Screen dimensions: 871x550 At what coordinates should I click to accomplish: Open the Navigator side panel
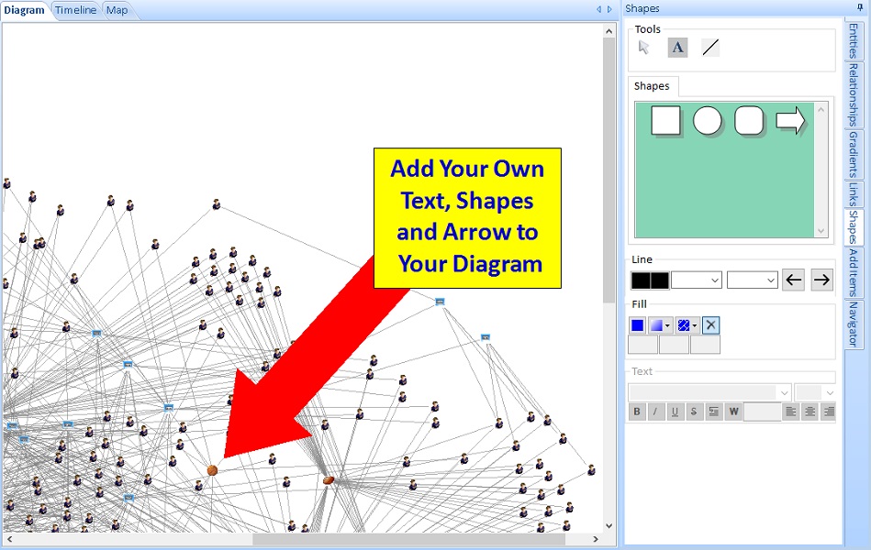click(855, 325)
